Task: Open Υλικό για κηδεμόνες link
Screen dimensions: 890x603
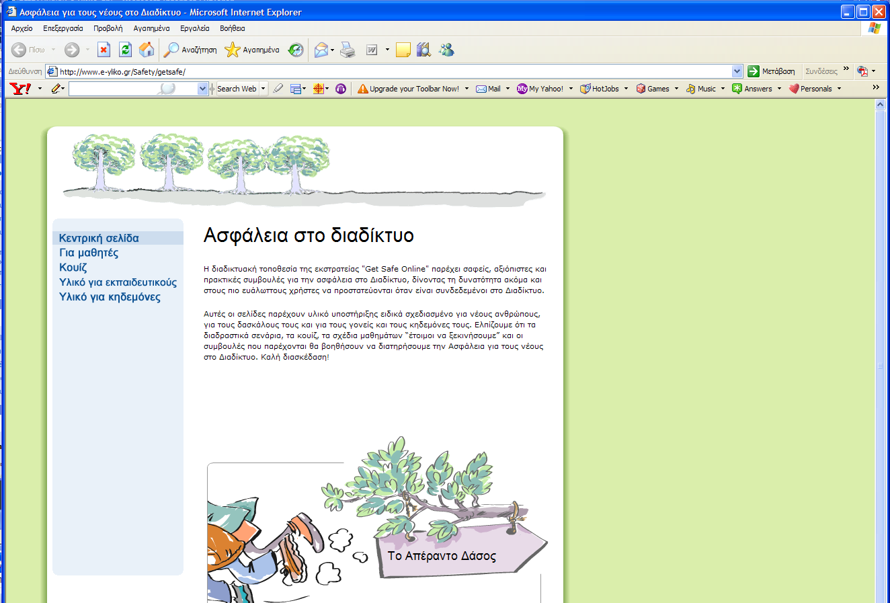Action: click(110, 297)
